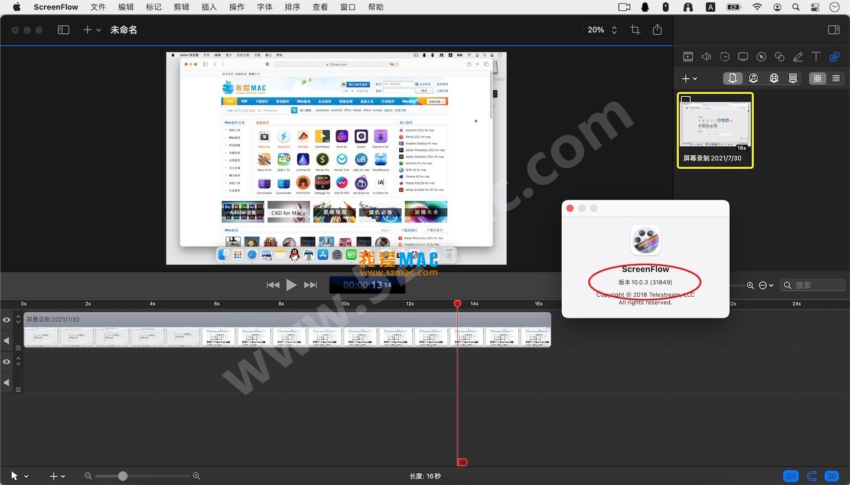Click zoom-in magnifier at bottom left
Viewport: 850px width, 485px height.
pos(197,476)
